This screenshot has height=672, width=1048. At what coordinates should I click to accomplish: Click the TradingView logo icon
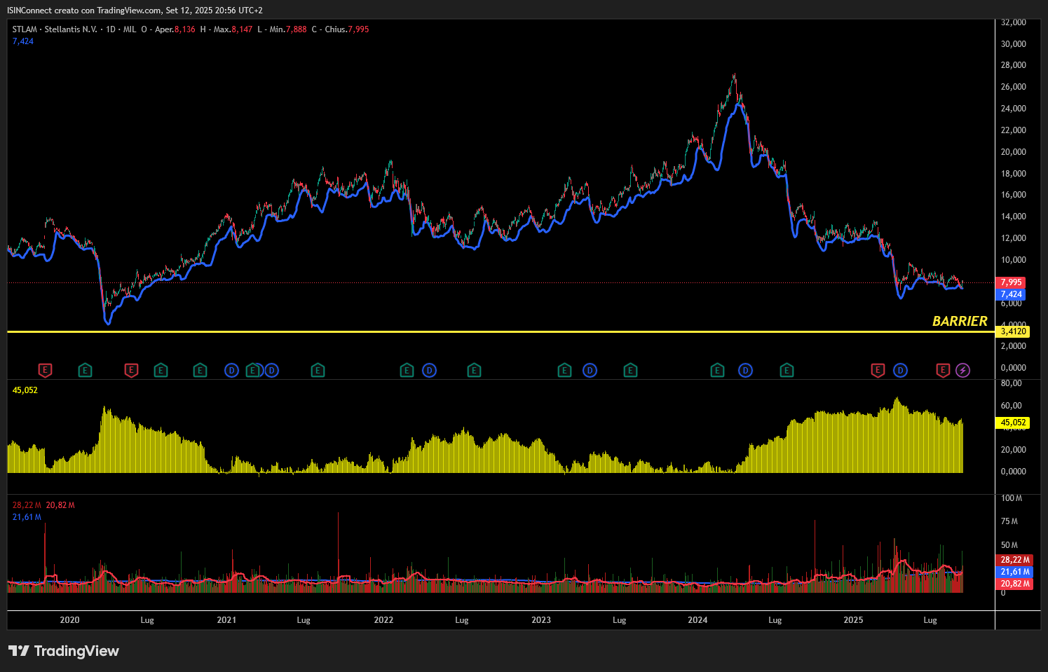click(x=19, y=651)
